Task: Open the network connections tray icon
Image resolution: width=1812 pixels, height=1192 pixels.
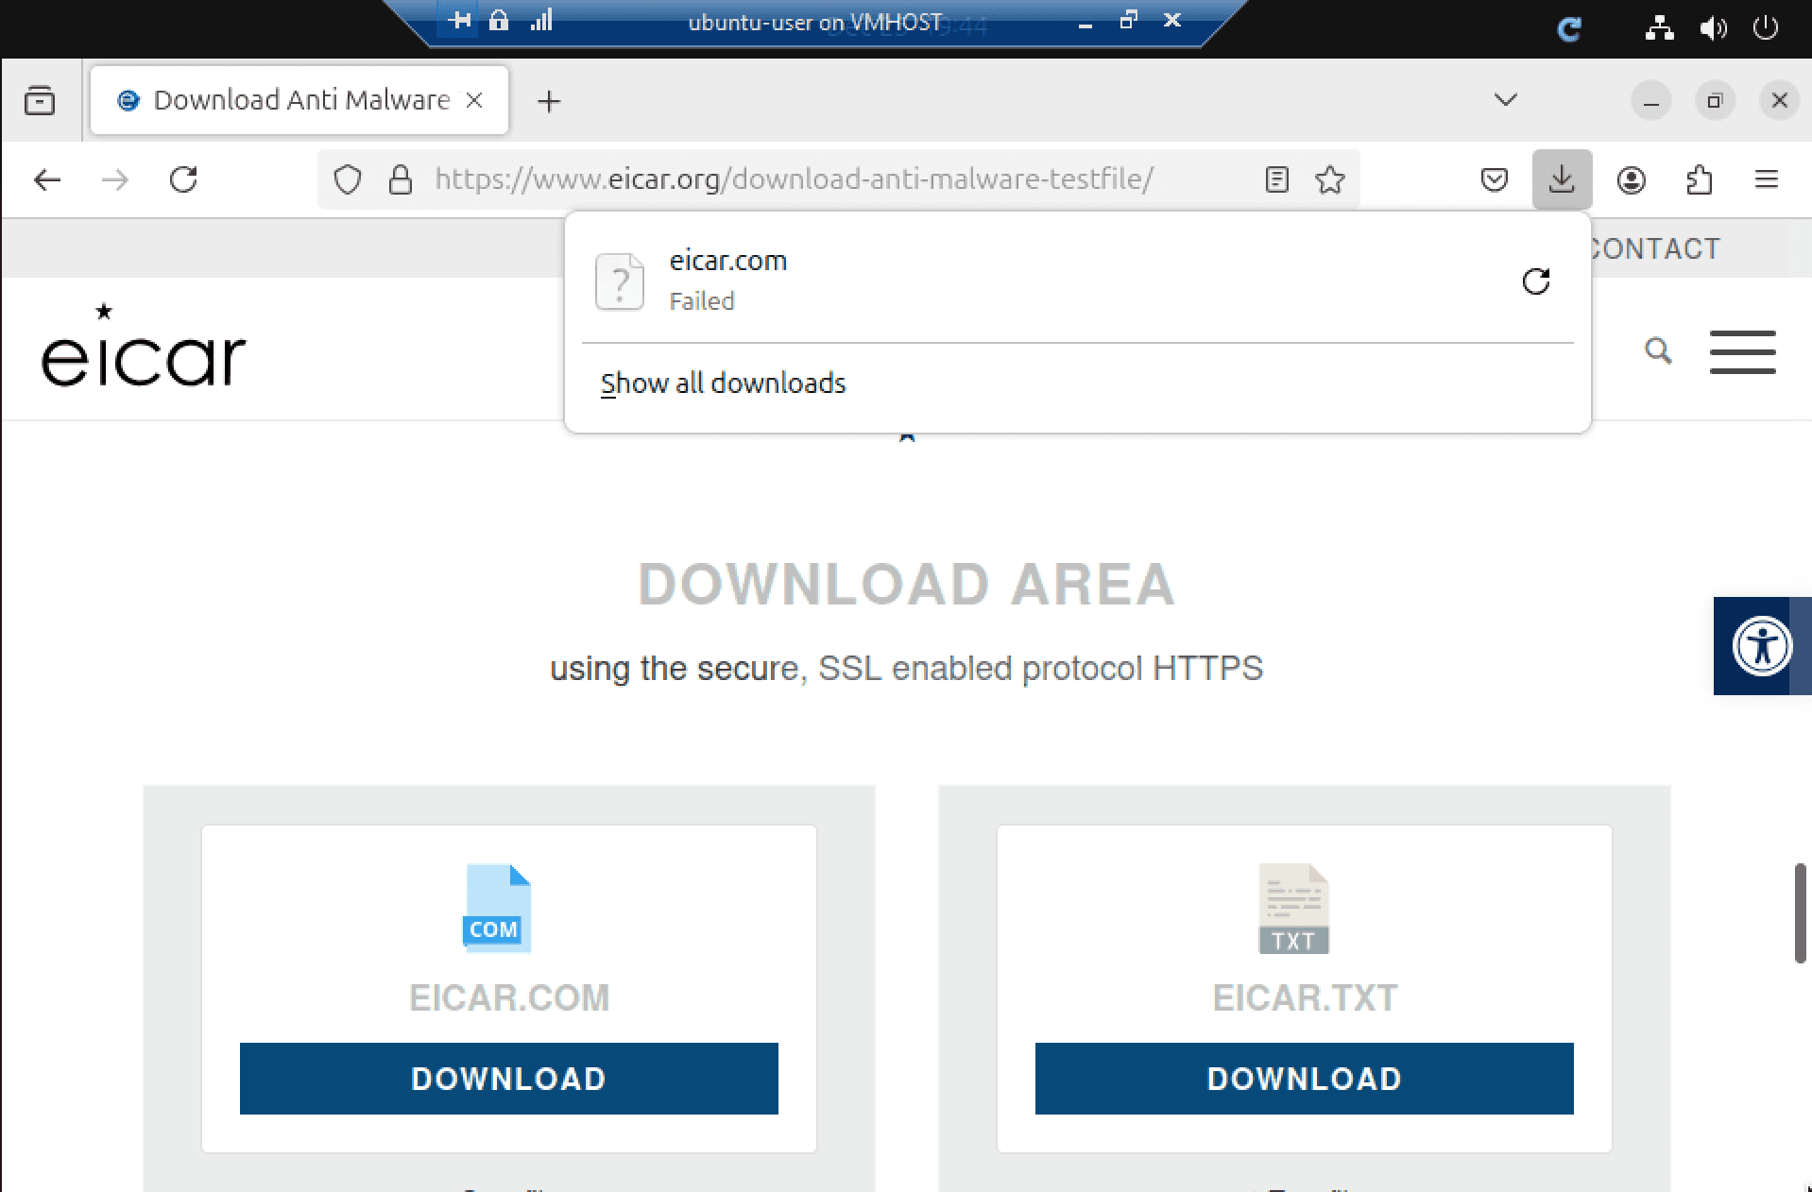Action: tap(1659, 28)
